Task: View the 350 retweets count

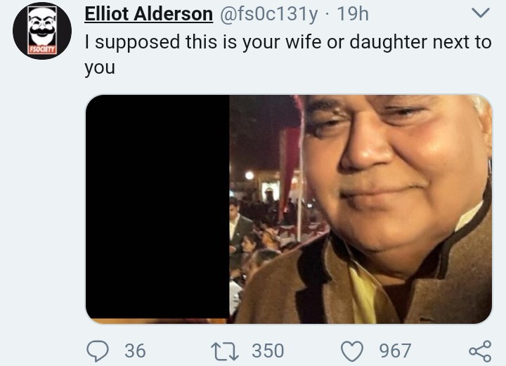Action: point(268,351)
